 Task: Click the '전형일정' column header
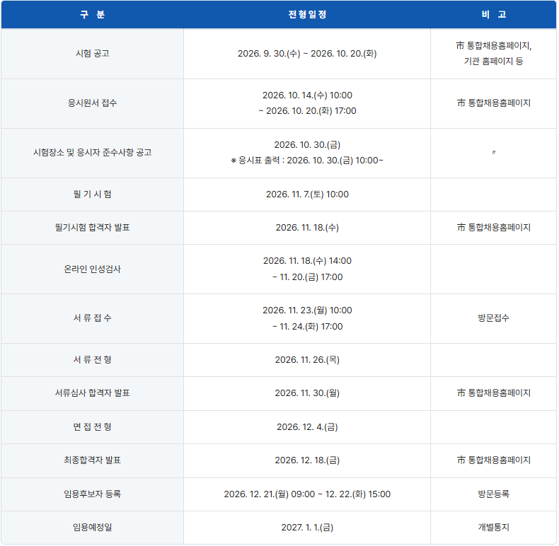pyautogui.click(x=307, y=15)
